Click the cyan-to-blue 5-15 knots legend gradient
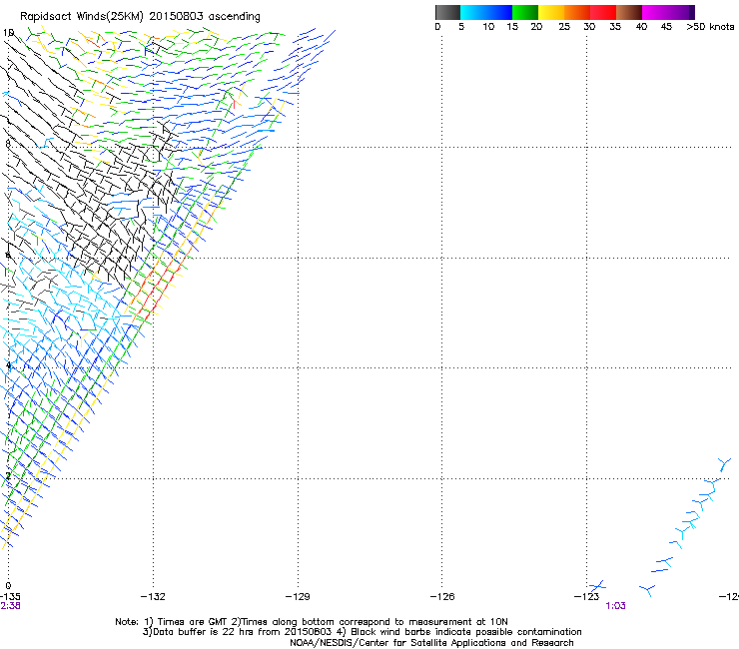 486,12
